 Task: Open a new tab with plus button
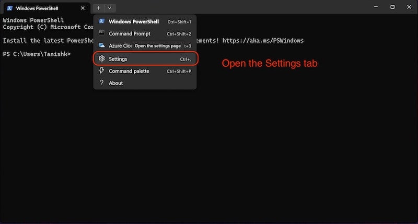pyautogui.click(x=98, y=8)
